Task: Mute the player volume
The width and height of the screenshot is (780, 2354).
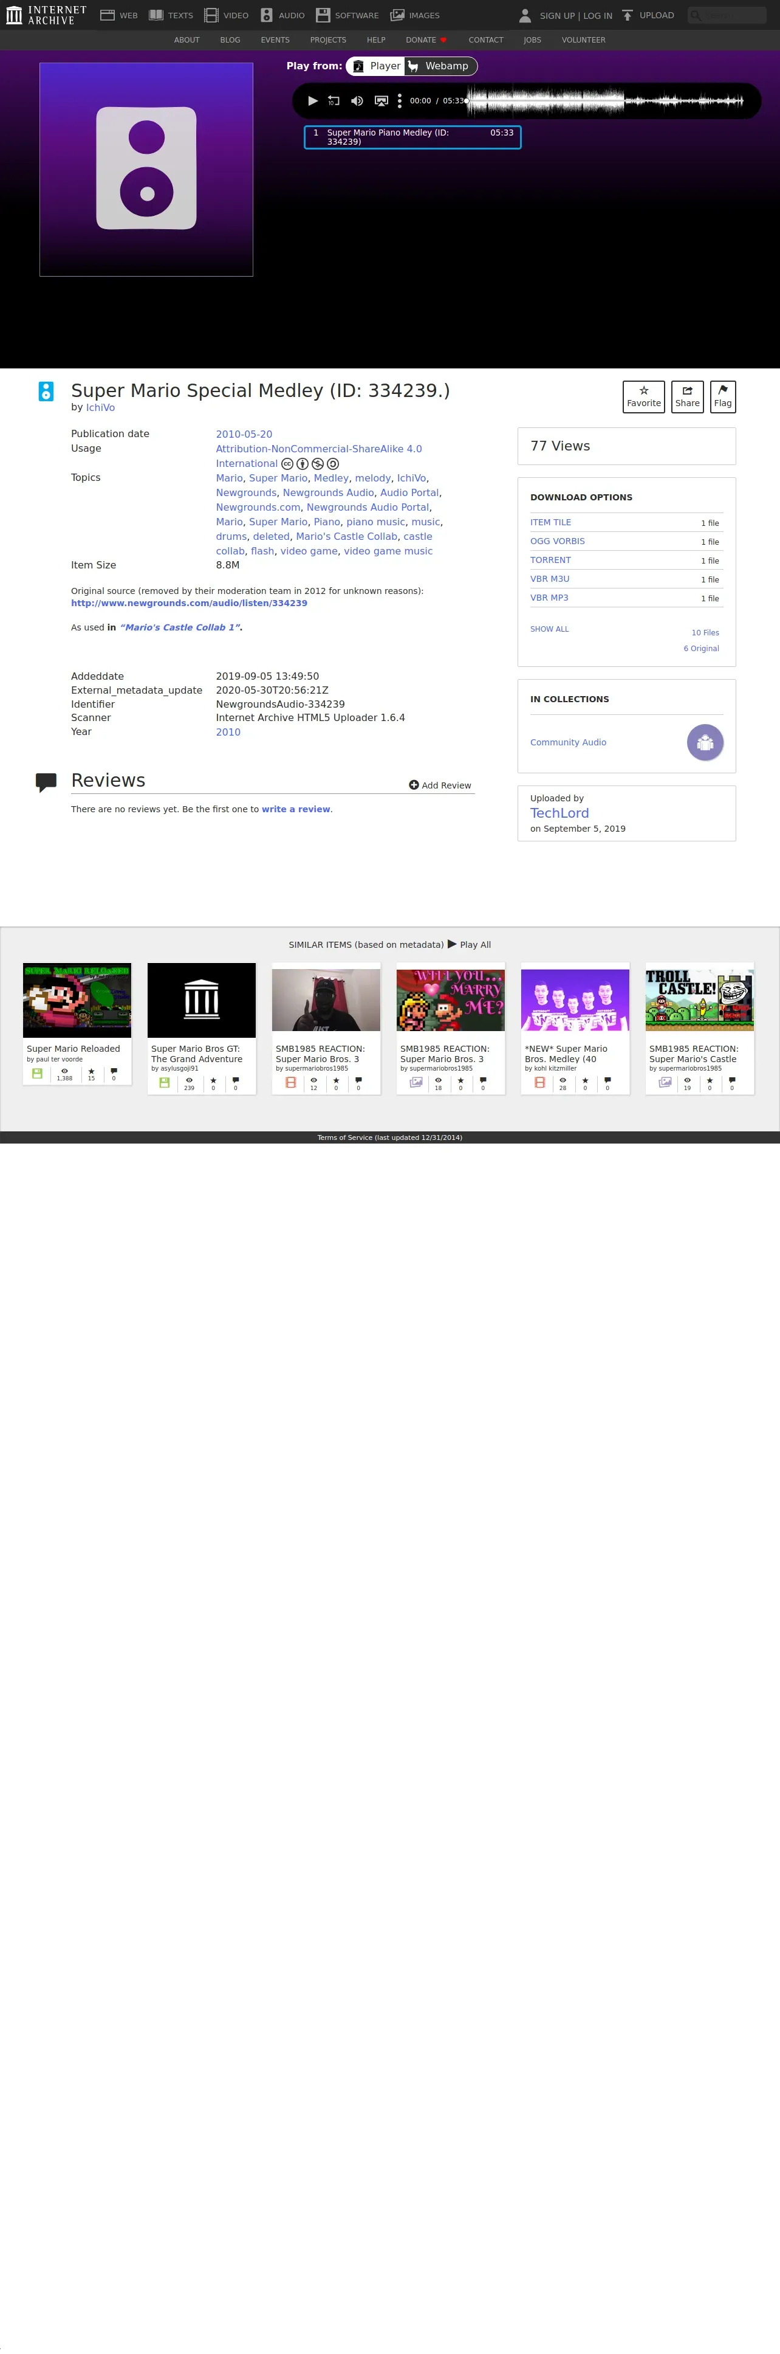Action: point(357,100)
